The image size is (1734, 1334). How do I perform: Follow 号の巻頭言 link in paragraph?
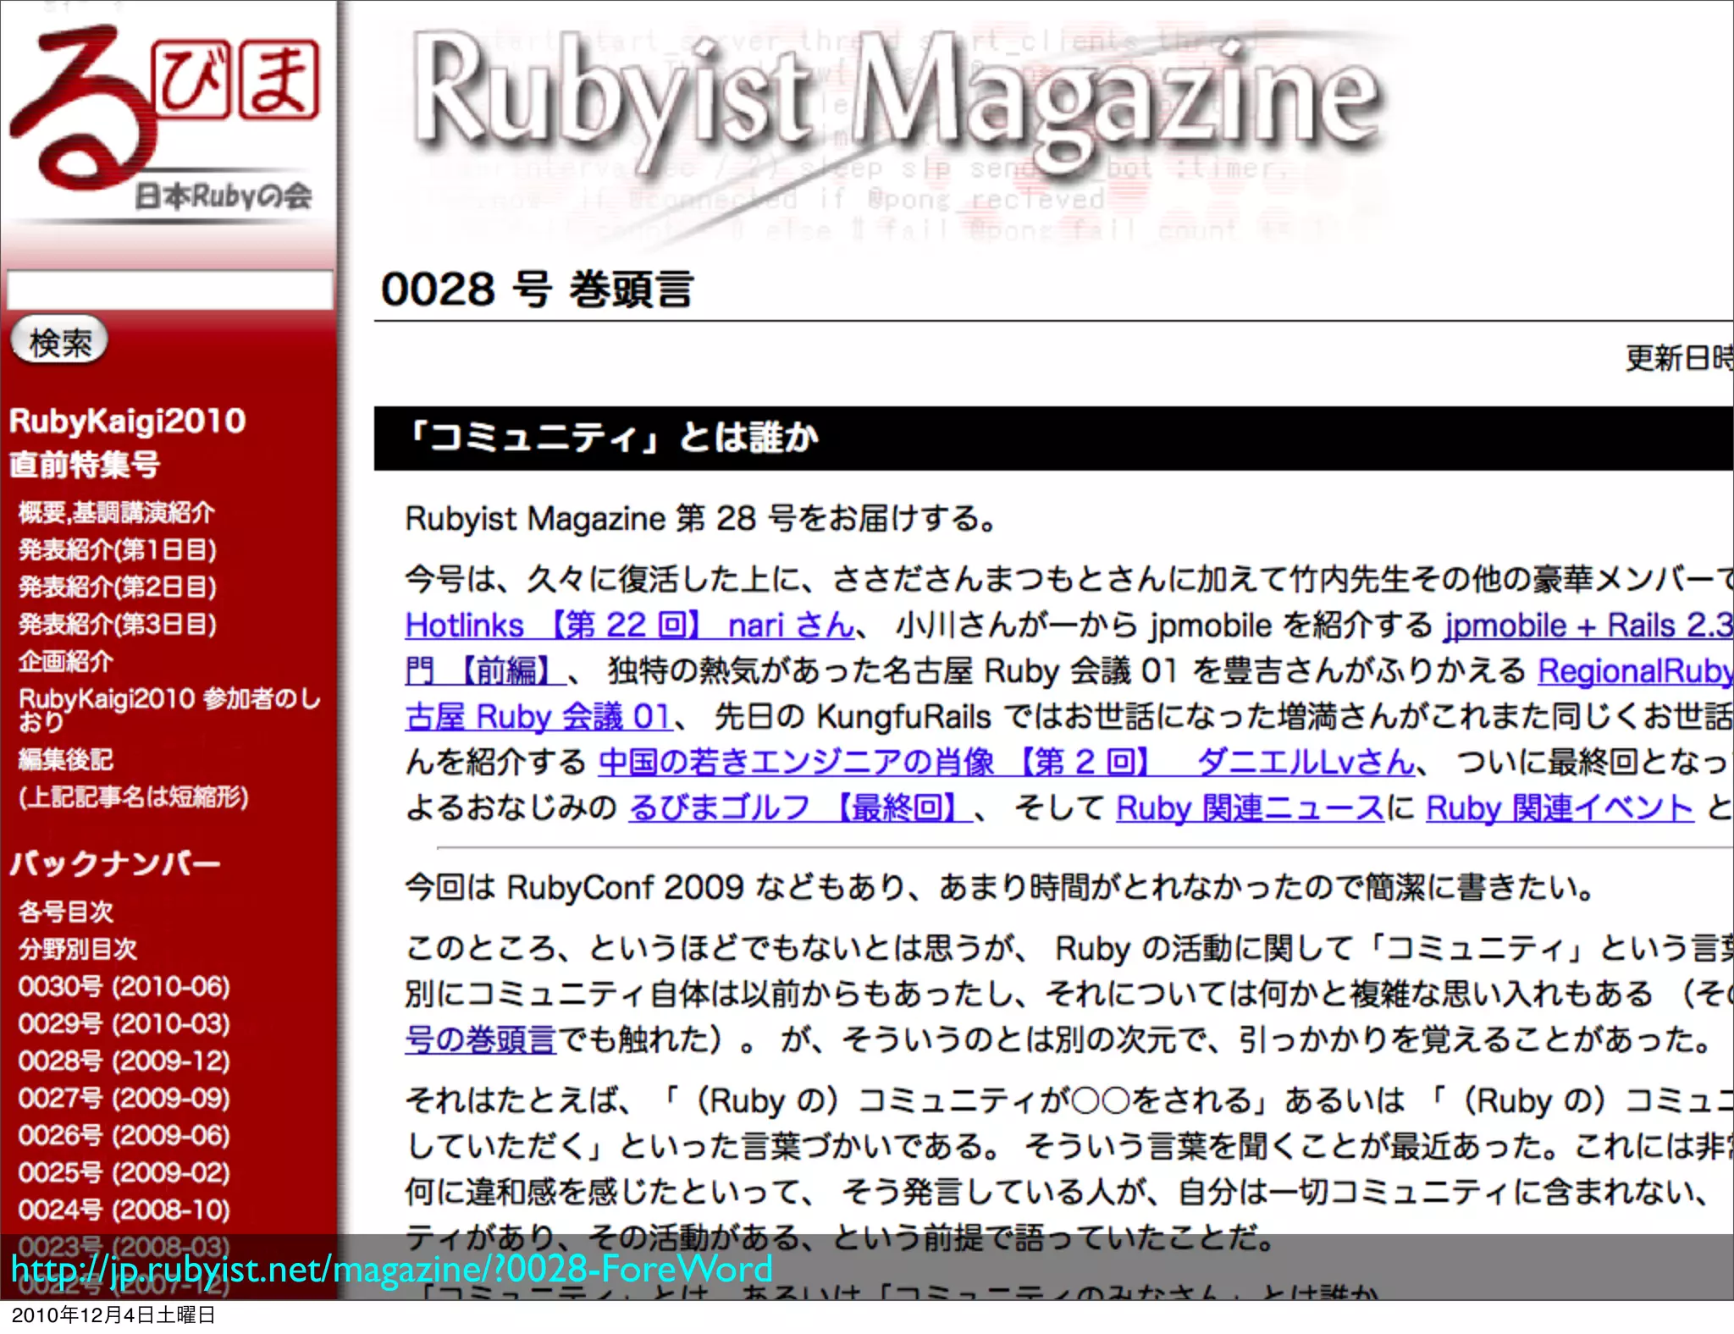pos(480,1039)
